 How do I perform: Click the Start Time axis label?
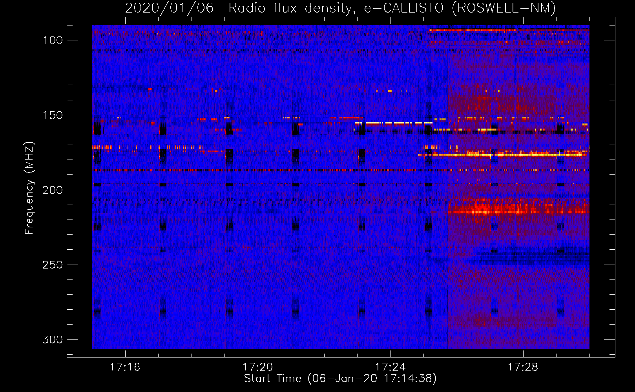(340, 379)
